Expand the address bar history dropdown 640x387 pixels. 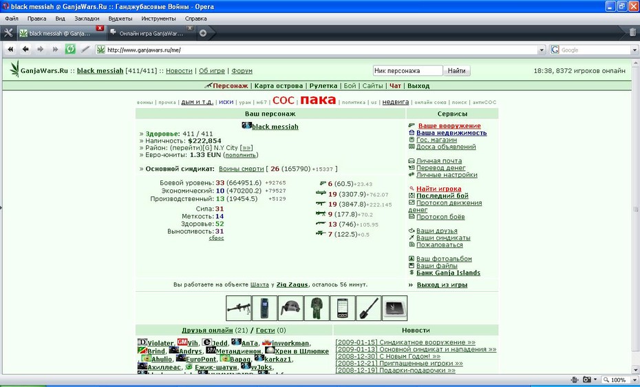point(542,50)
